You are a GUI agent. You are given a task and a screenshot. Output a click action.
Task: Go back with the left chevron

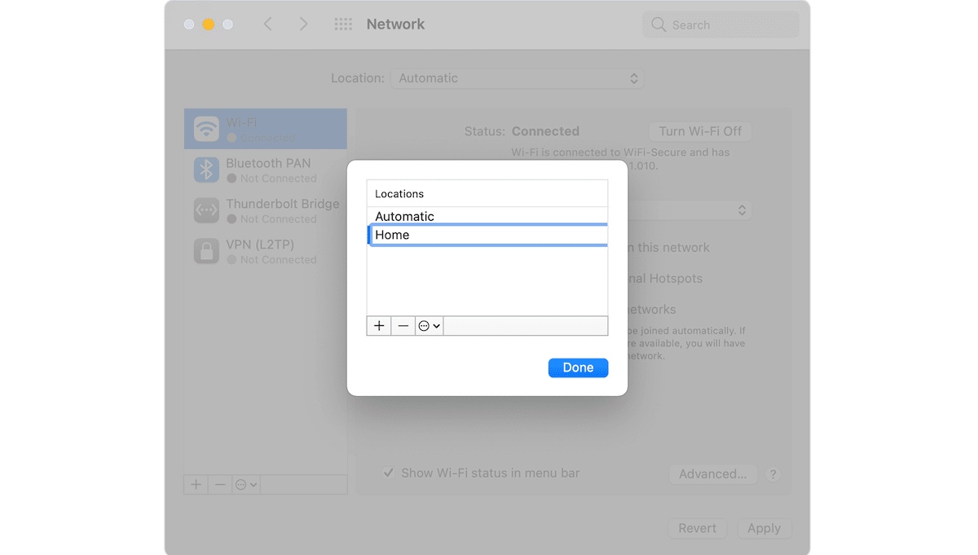267,24
